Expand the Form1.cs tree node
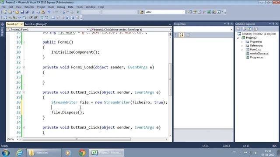The image size is (280, 157). pos(242,50)
